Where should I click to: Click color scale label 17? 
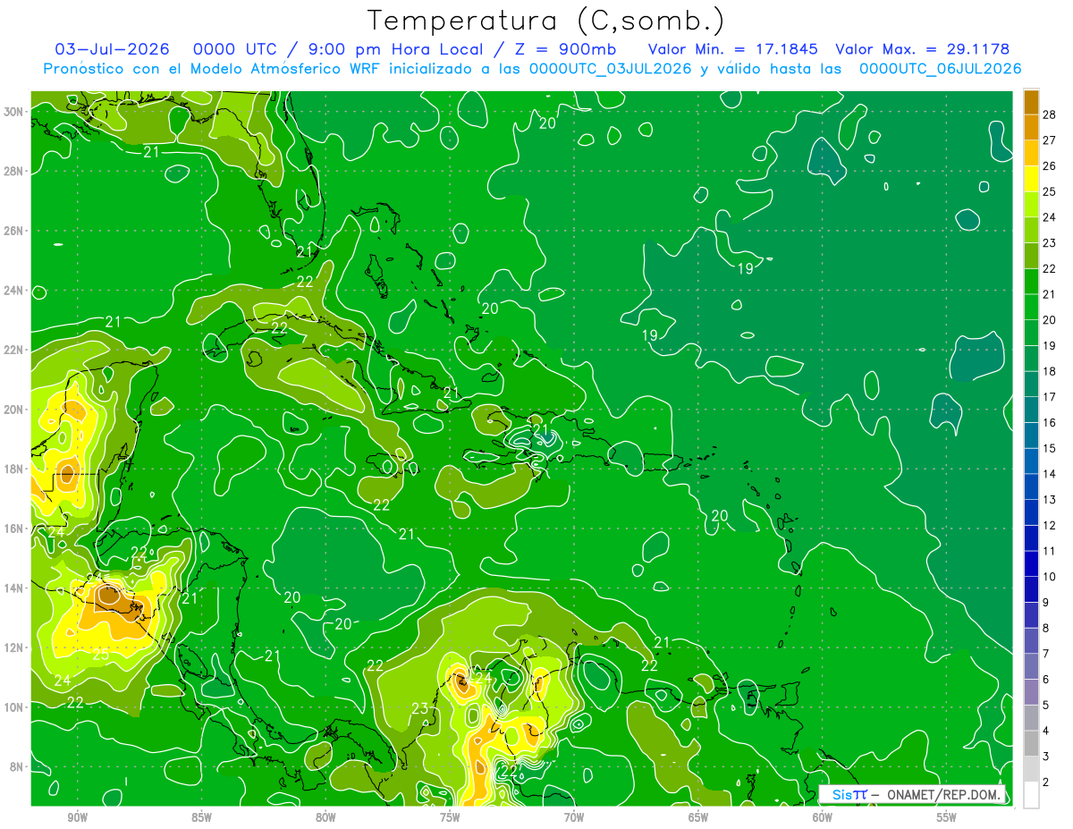[x=1050, y=396]
